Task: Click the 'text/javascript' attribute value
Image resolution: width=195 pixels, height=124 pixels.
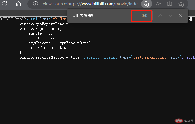Action: (x=151, y=57)
